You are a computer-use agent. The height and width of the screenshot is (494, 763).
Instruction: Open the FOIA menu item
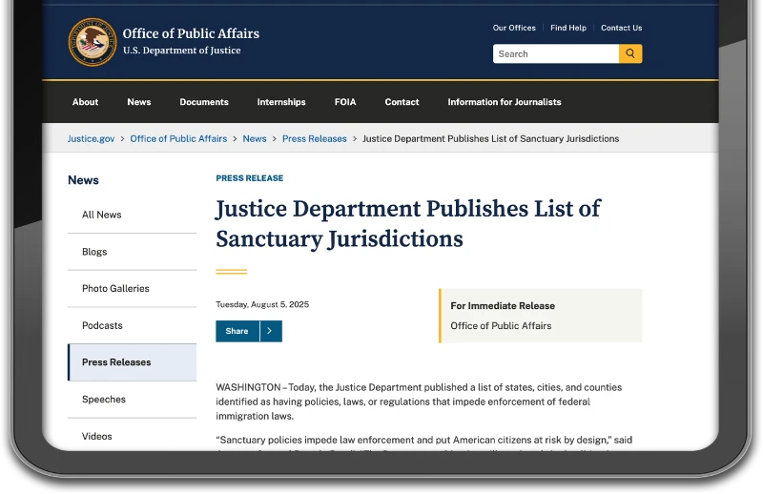345,102
